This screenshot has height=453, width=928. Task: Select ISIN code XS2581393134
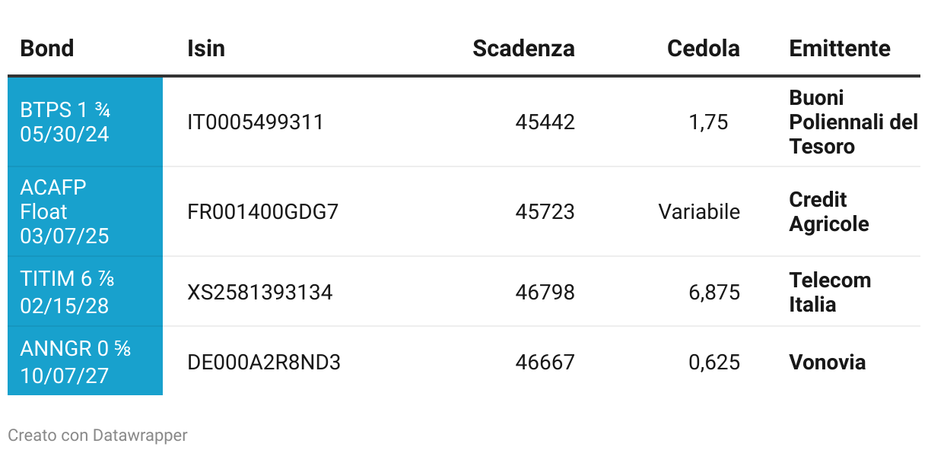tap(260, 292)
